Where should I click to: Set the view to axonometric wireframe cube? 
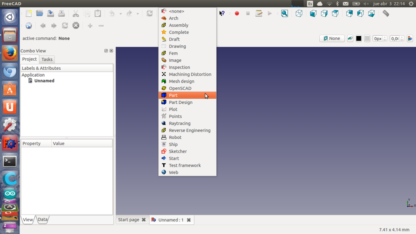(x=299, y=14)
